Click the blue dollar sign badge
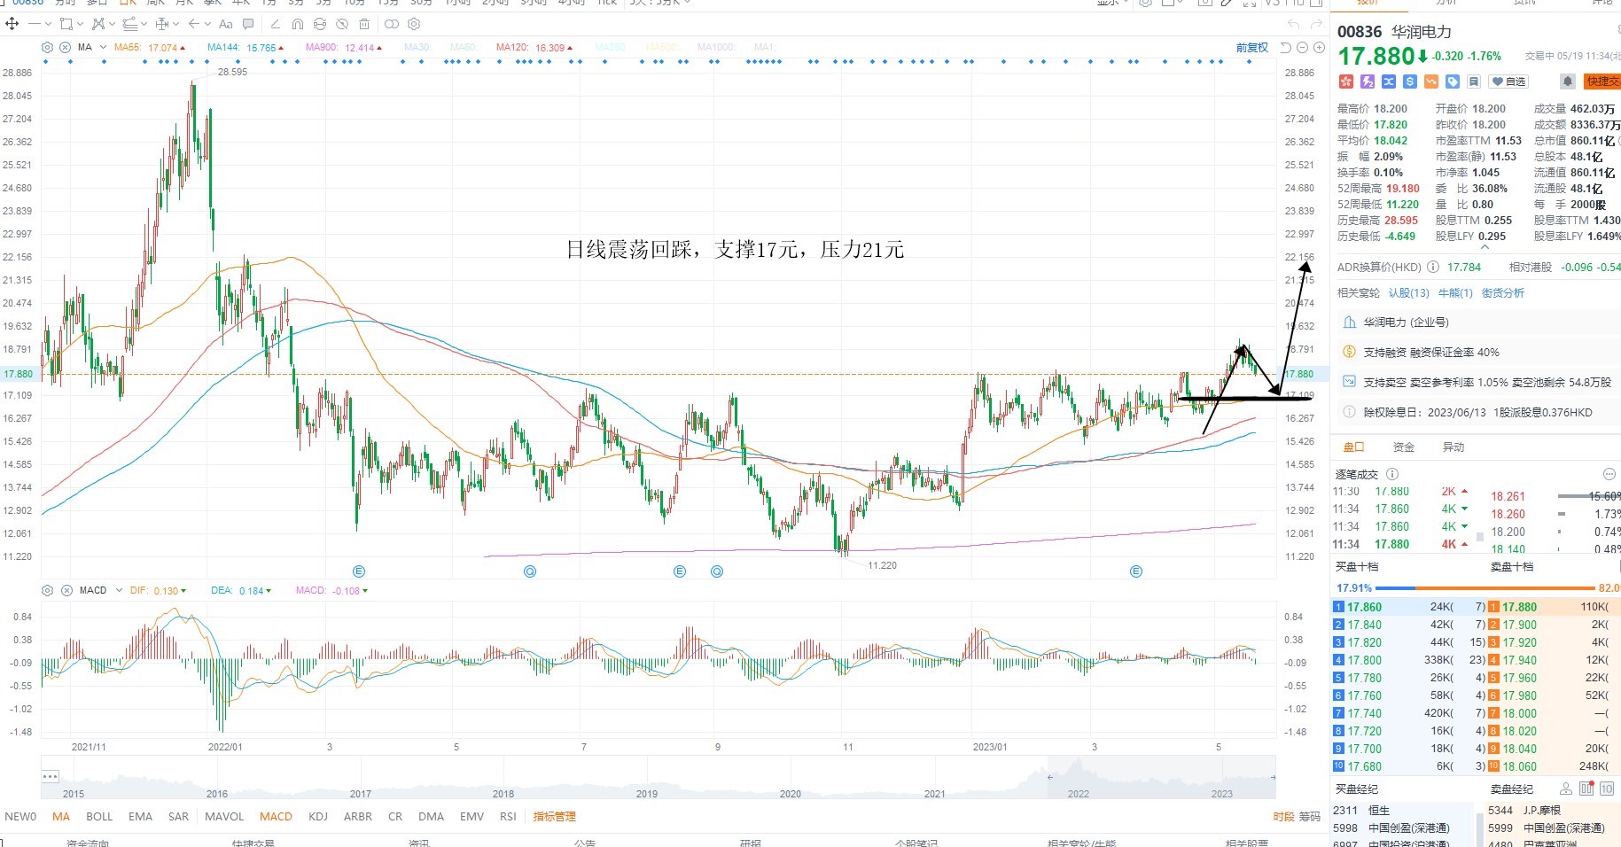This screenshot has height=847, width=1621. (x=1410, y=82)
